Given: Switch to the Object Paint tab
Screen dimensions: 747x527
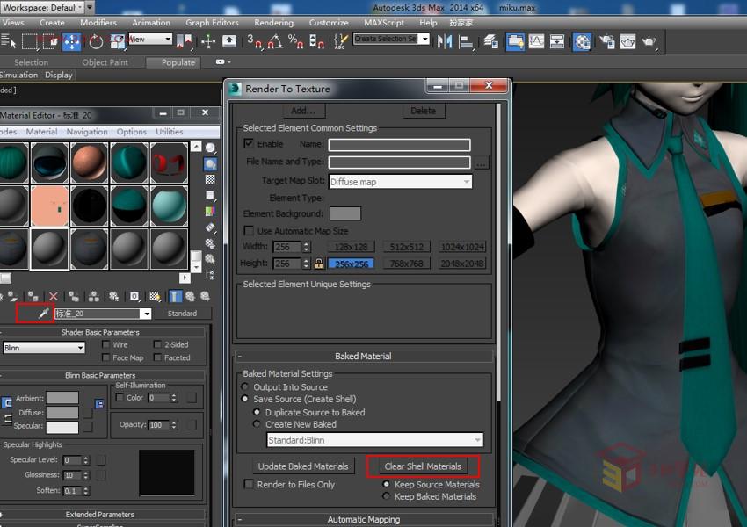Looking at the screenshot, I should (x=105, y=62).
